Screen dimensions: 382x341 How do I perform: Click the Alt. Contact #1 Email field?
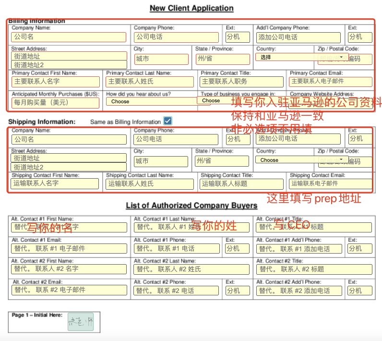tap(69, 249)
